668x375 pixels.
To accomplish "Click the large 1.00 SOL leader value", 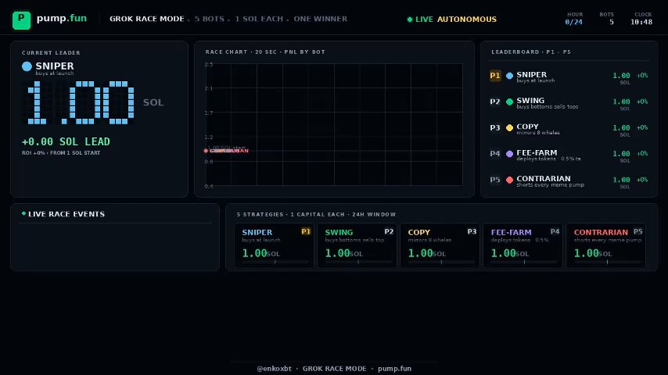I will tap(81, 102).
